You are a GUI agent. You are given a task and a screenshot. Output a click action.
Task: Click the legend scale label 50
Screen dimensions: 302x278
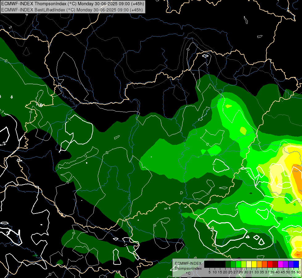[288, 272]
